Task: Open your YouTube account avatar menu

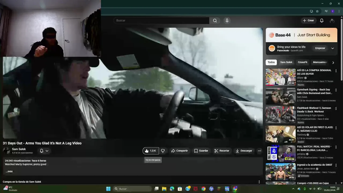Action: pos(332,21)
